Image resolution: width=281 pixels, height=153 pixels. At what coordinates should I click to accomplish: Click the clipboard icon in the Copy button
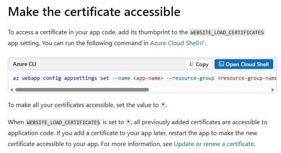pos(192,64)
